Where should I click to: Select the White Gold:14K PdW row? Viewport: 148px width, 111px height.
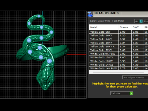tap(118, 68)
